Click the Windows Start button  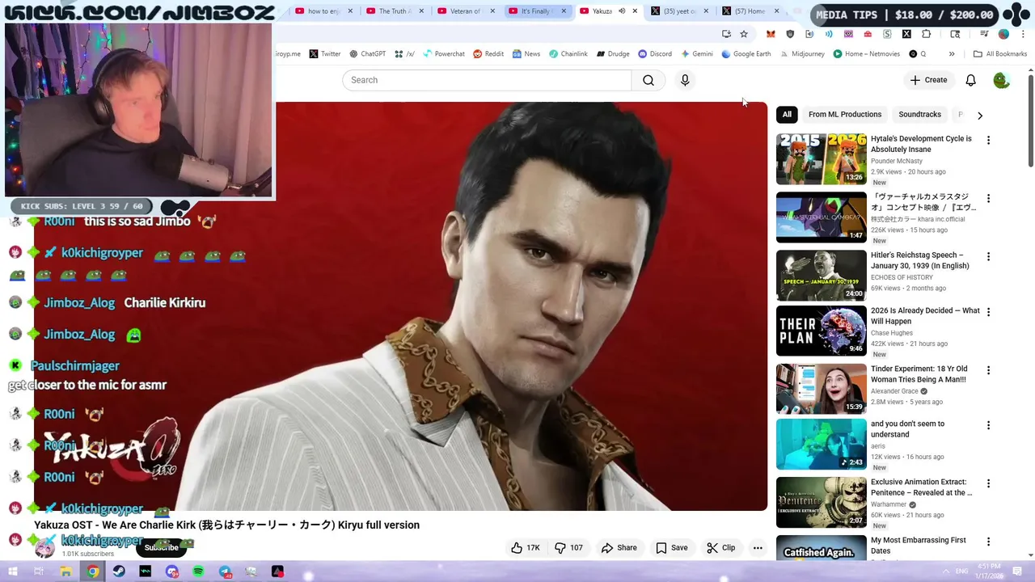point(12,571)
